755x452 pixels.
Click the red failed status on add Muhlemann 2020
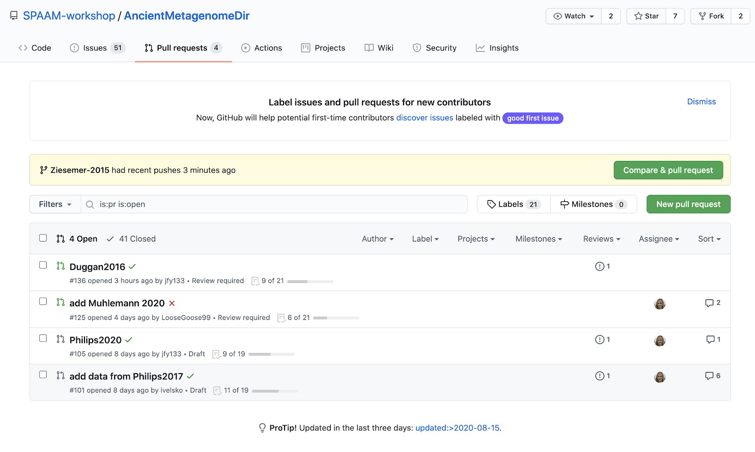click(x=172, y=303)
